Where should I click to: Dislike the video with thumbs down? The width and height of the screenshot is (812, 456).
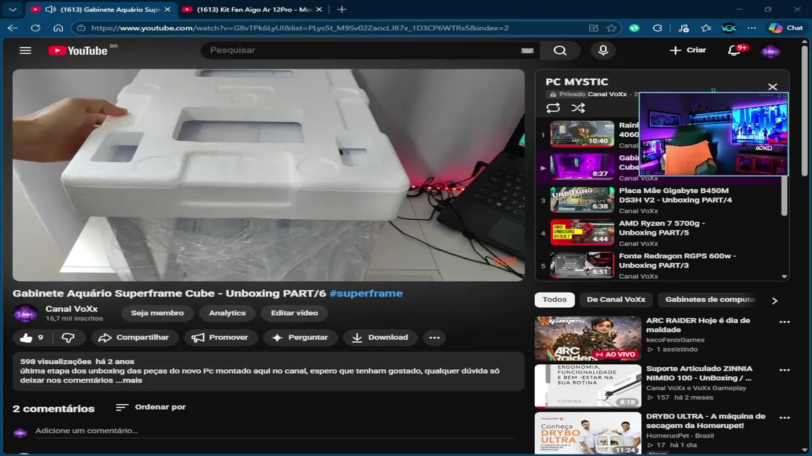point(69,338)
